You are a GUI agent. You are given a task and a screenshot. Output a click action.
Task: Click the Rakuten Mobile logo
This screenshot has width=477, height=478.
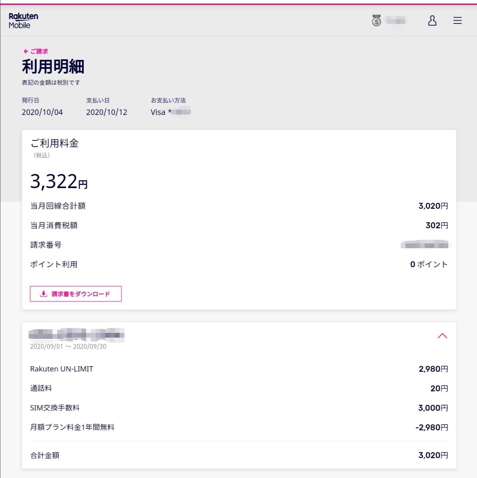pyautogui.click(x=23, y=21)
